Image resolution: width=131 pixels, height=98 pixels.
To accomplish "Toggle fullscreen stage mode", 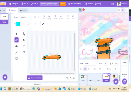I will [126, 10].
